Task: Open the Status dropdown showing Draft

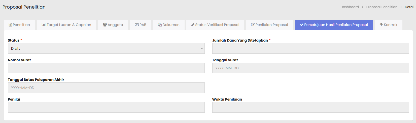Action: coord(106,48)
